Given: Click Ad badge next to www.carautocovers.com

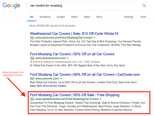Looking at the screenshot, I should click(x=32, y=58).
